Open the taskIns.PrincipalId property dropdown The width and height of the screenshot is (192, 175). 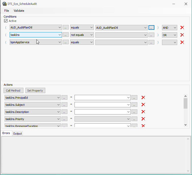pos(33,98)
